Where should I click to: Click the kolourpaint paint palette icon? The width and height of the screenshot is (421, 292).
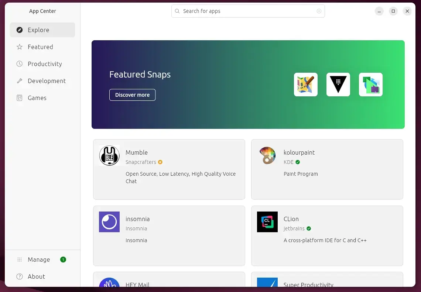[267, 155]
